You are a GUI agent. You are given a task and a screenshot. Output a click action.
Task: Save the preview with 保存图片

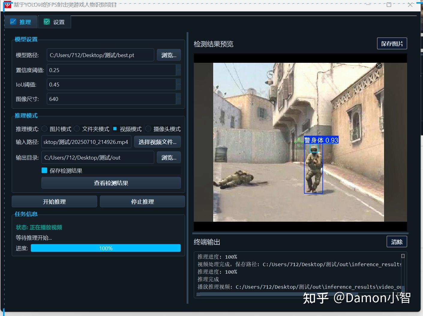(392, 43)
